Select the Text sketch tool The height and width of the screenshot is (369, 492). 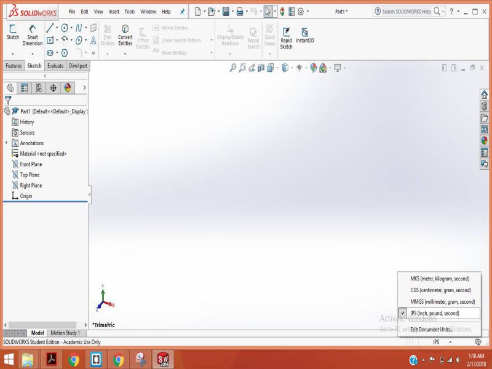(x=93, y=40)
